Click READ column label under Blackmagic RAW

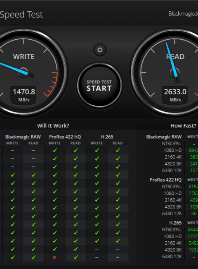tap(33, 143)
